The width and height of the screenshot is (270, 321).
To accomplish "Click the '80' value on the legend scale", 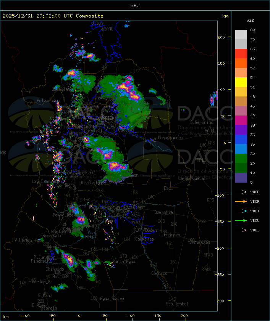I will click(x=252, y=30).
